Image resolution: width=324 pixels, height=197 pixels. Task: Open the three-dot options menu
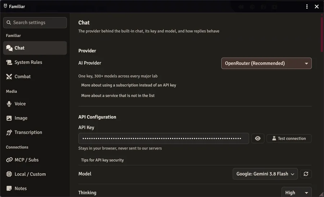point(307,6)
